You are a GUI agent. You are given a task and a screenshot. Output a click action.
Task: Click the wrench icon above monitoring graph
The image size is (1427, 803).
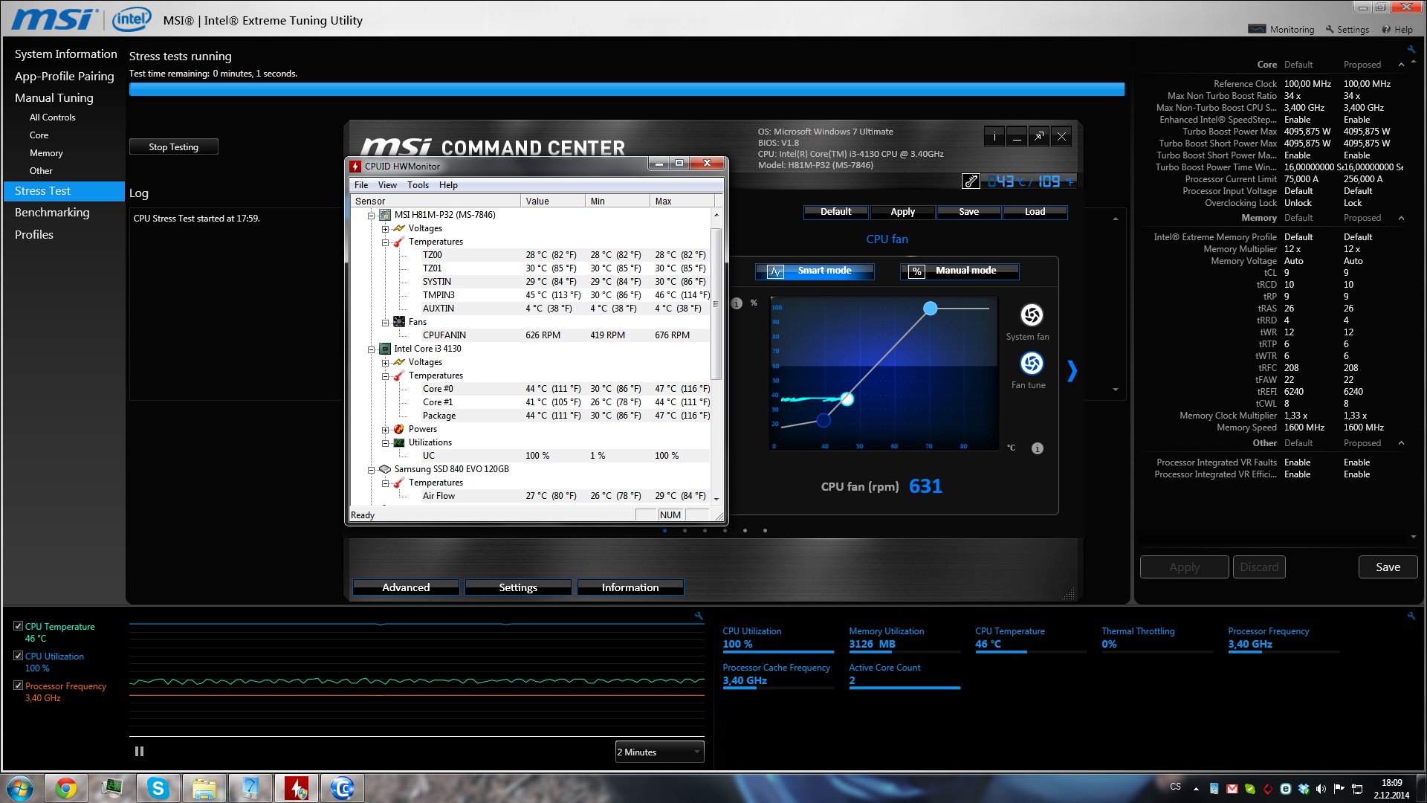click(x=698, y=616)
